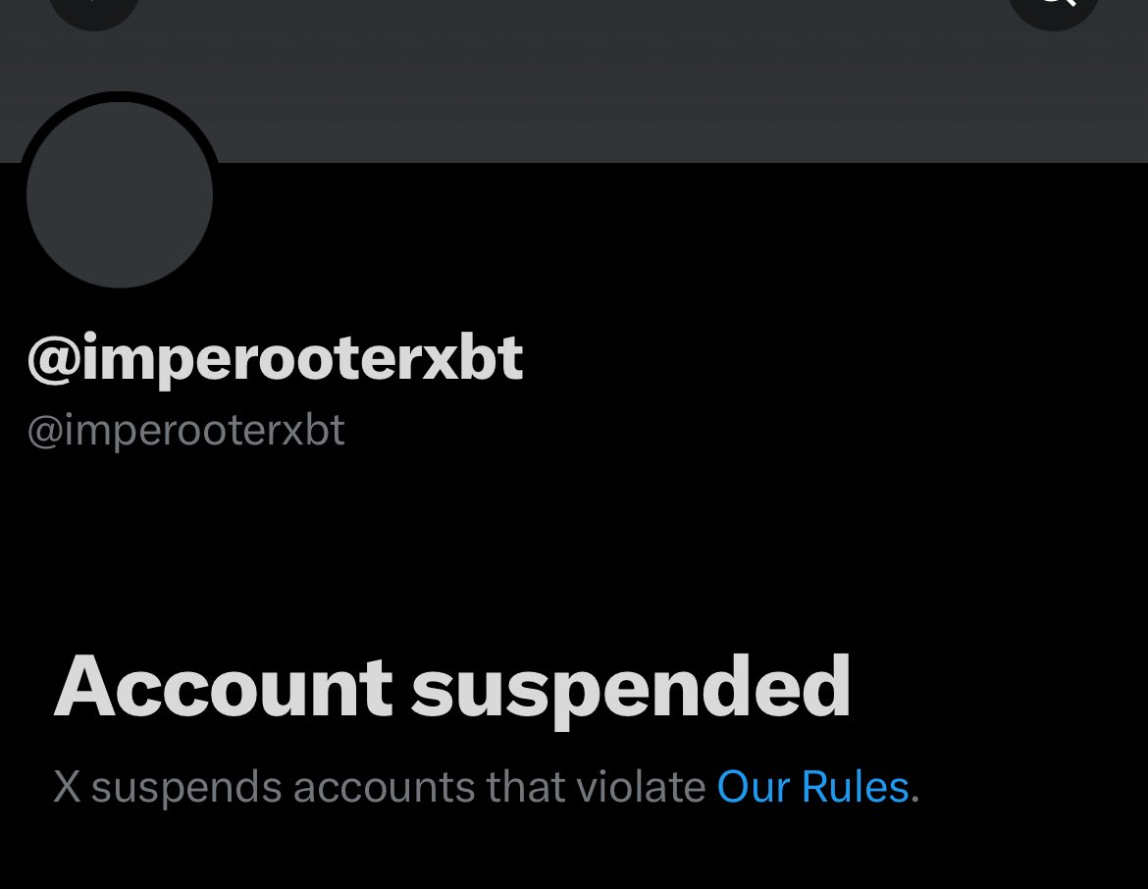Click the 'Rules' word in blue
This screenshot has width=1148, height=889.
(x=856, y=787)
